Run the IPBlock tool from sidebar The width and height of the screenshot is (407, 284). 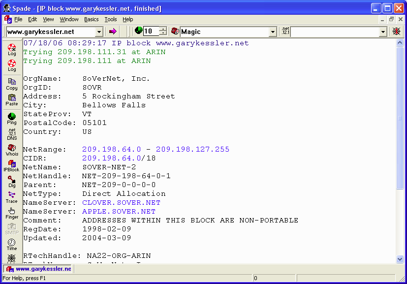tap(11, 166)
